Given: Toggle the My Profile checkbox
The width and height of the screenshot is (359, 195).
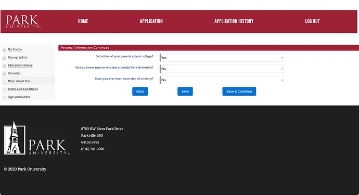Looking at the screenshot, I should tap(4, 50).
